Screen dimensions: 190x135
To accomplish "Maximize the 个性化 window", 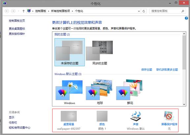I will [176, 3].
